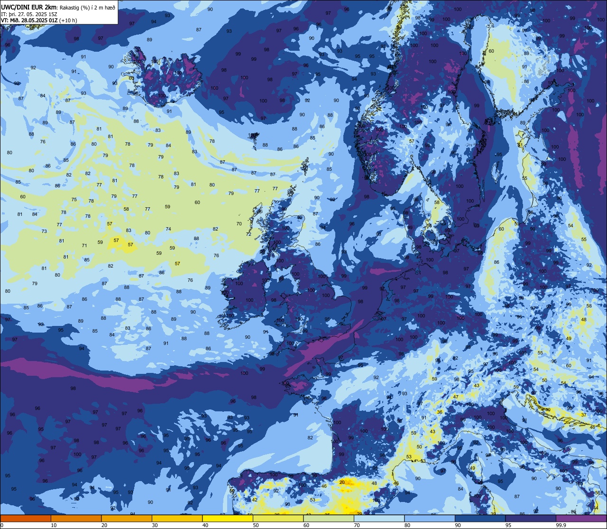This screenshot has height=529, width=607.
Task: Select the dark navy 95–99.9 legend segment
Action: (531, 518)
